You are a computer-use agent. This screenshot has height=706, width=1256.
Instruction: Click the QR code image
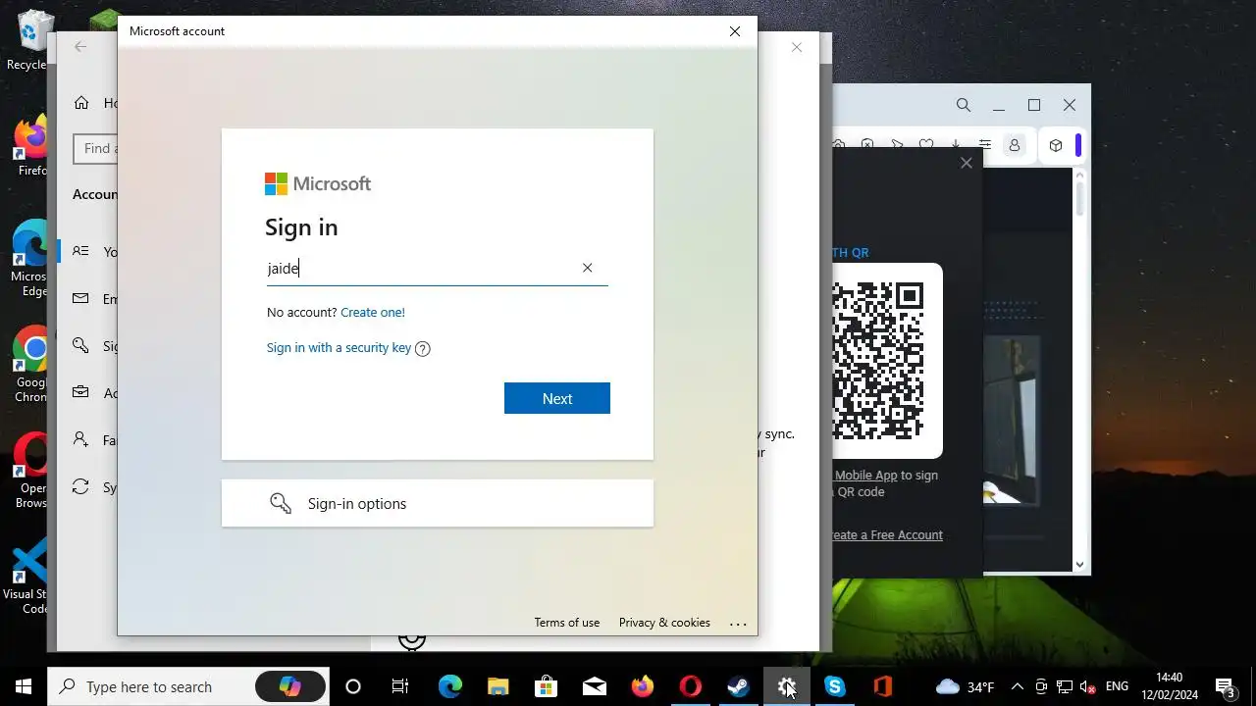887,360
